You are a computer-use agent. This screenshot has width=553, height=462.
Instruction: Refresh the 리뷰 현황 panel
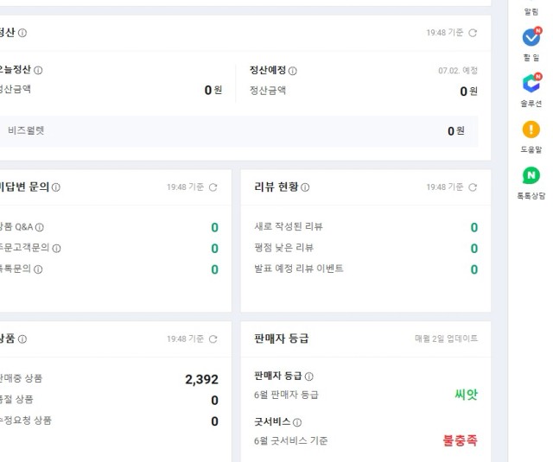point(473,187)
